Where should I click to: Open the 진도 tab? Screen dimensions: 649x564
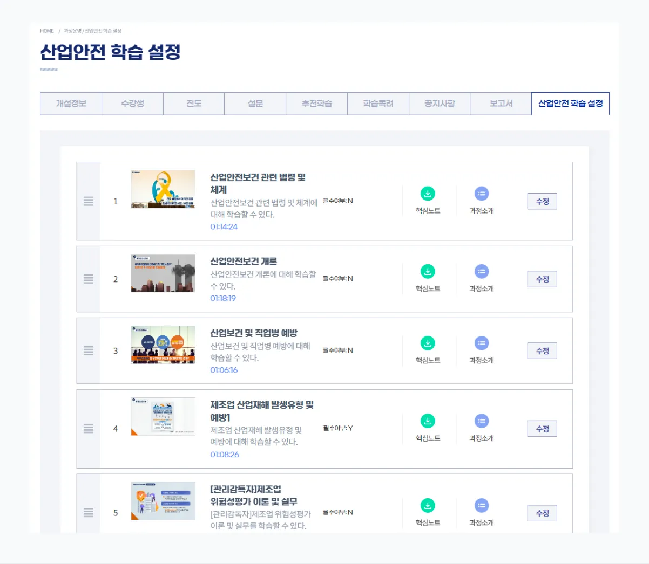(x=193, y=103)
